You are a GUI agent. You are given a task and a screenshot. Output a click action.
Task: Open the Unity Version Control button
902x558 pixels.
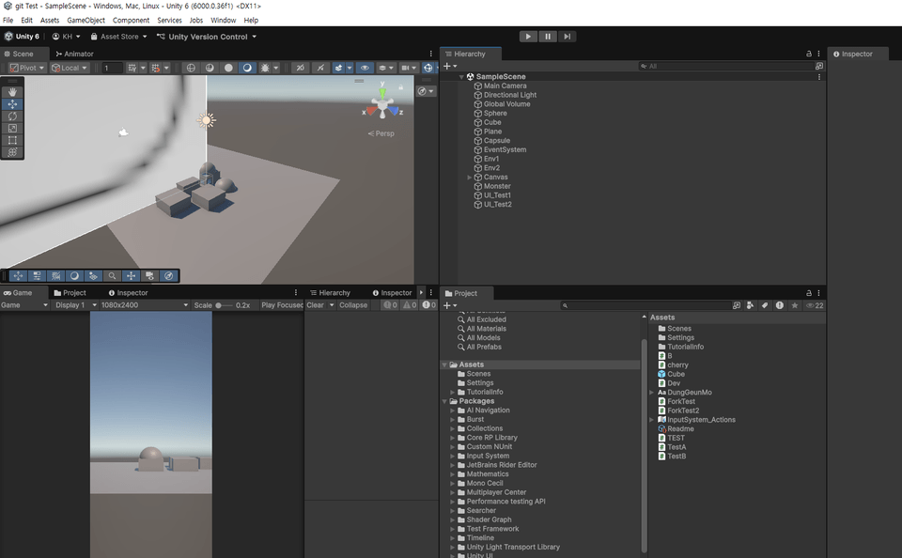207,37
